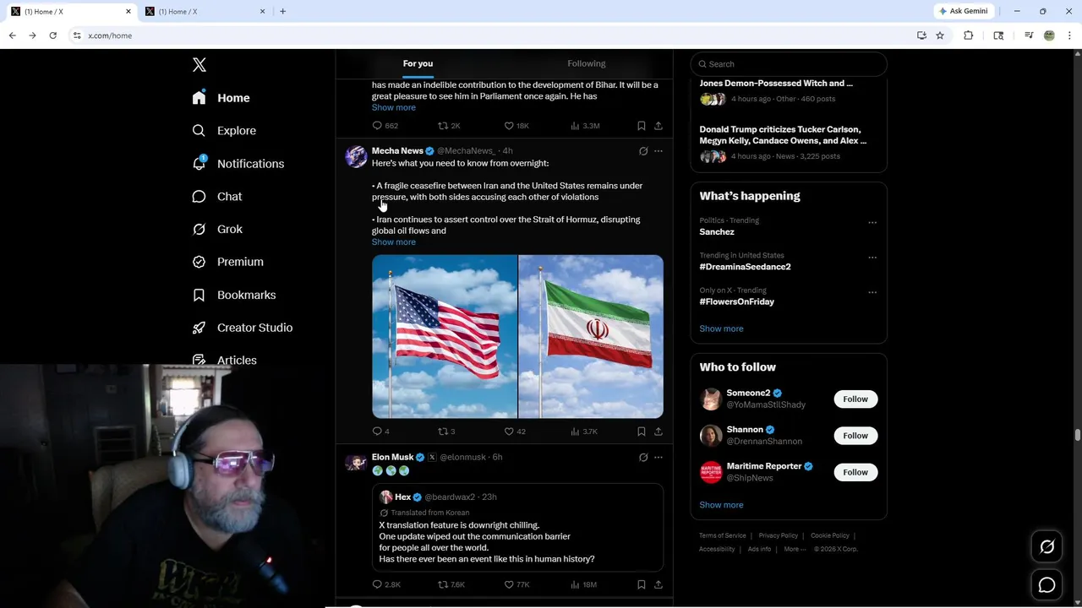Open the X logo home icon
Screen dimensions: 1082x608
[199, 65]
